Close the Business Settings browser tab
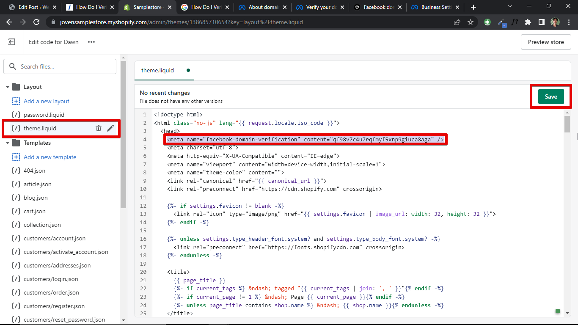Viewport: 578px width, 325px height. point(457,7)
